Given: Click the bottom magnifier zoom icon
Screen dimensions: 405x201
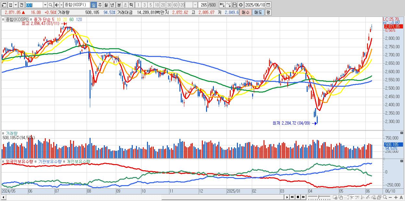Looking at the screenshot, I should click(385, 197).
